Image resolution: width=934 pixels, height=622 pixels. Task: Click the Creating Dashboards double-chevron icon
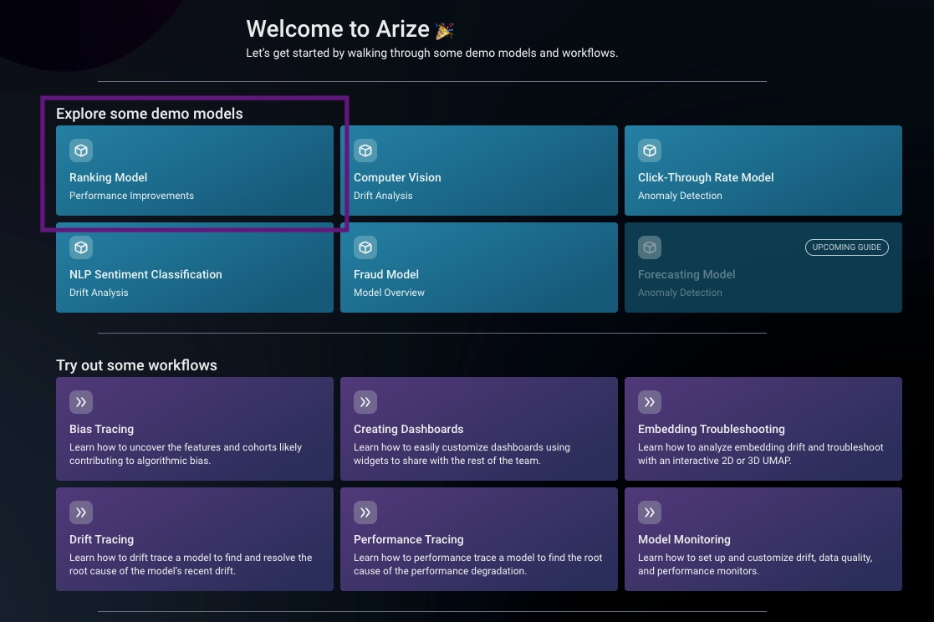click(x=365, y=402)
